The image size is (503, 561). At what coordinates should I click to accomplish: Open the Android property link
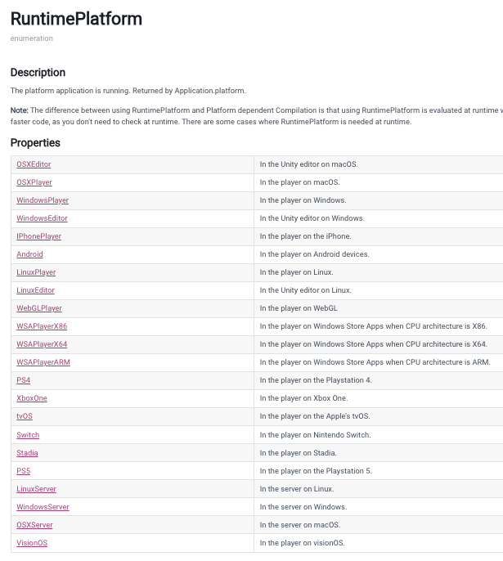29,254
